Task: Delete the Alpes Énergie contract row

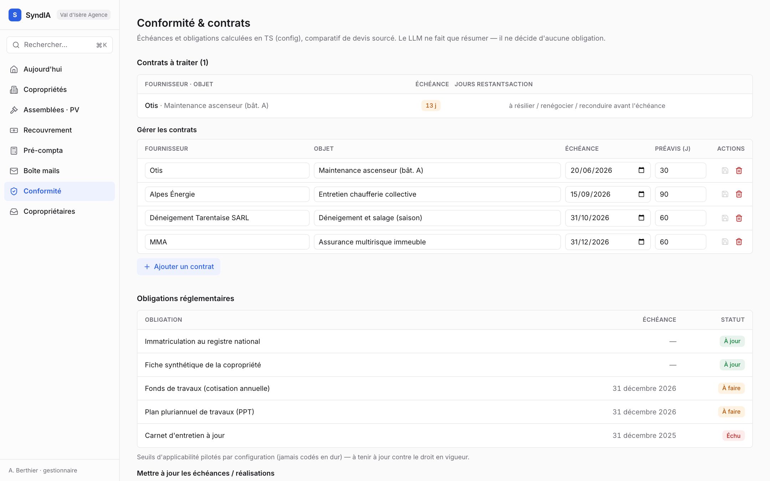Action: click(x=739, y=194)
